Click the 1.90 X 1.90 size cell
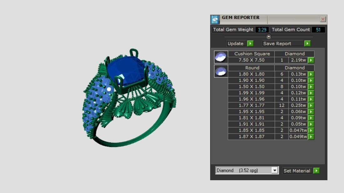Screen dimensions: 344x193 click(x=251, y=80)
